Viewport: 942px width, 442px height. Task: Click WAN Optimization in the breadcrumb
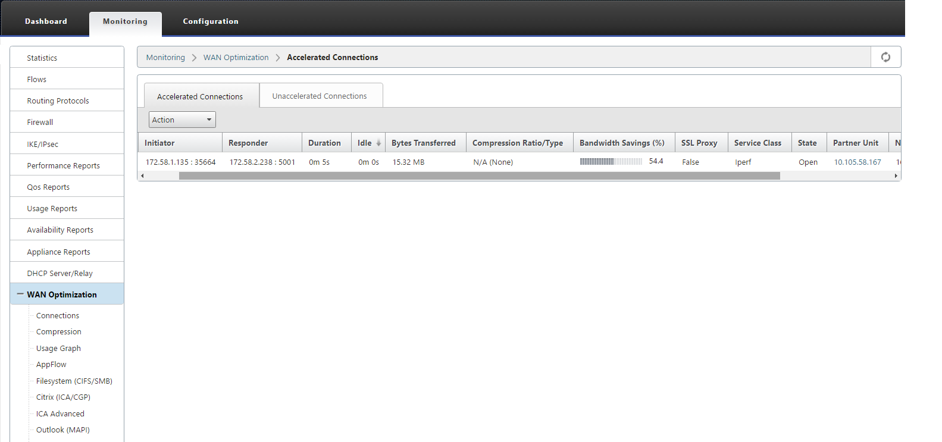[236, 57]
